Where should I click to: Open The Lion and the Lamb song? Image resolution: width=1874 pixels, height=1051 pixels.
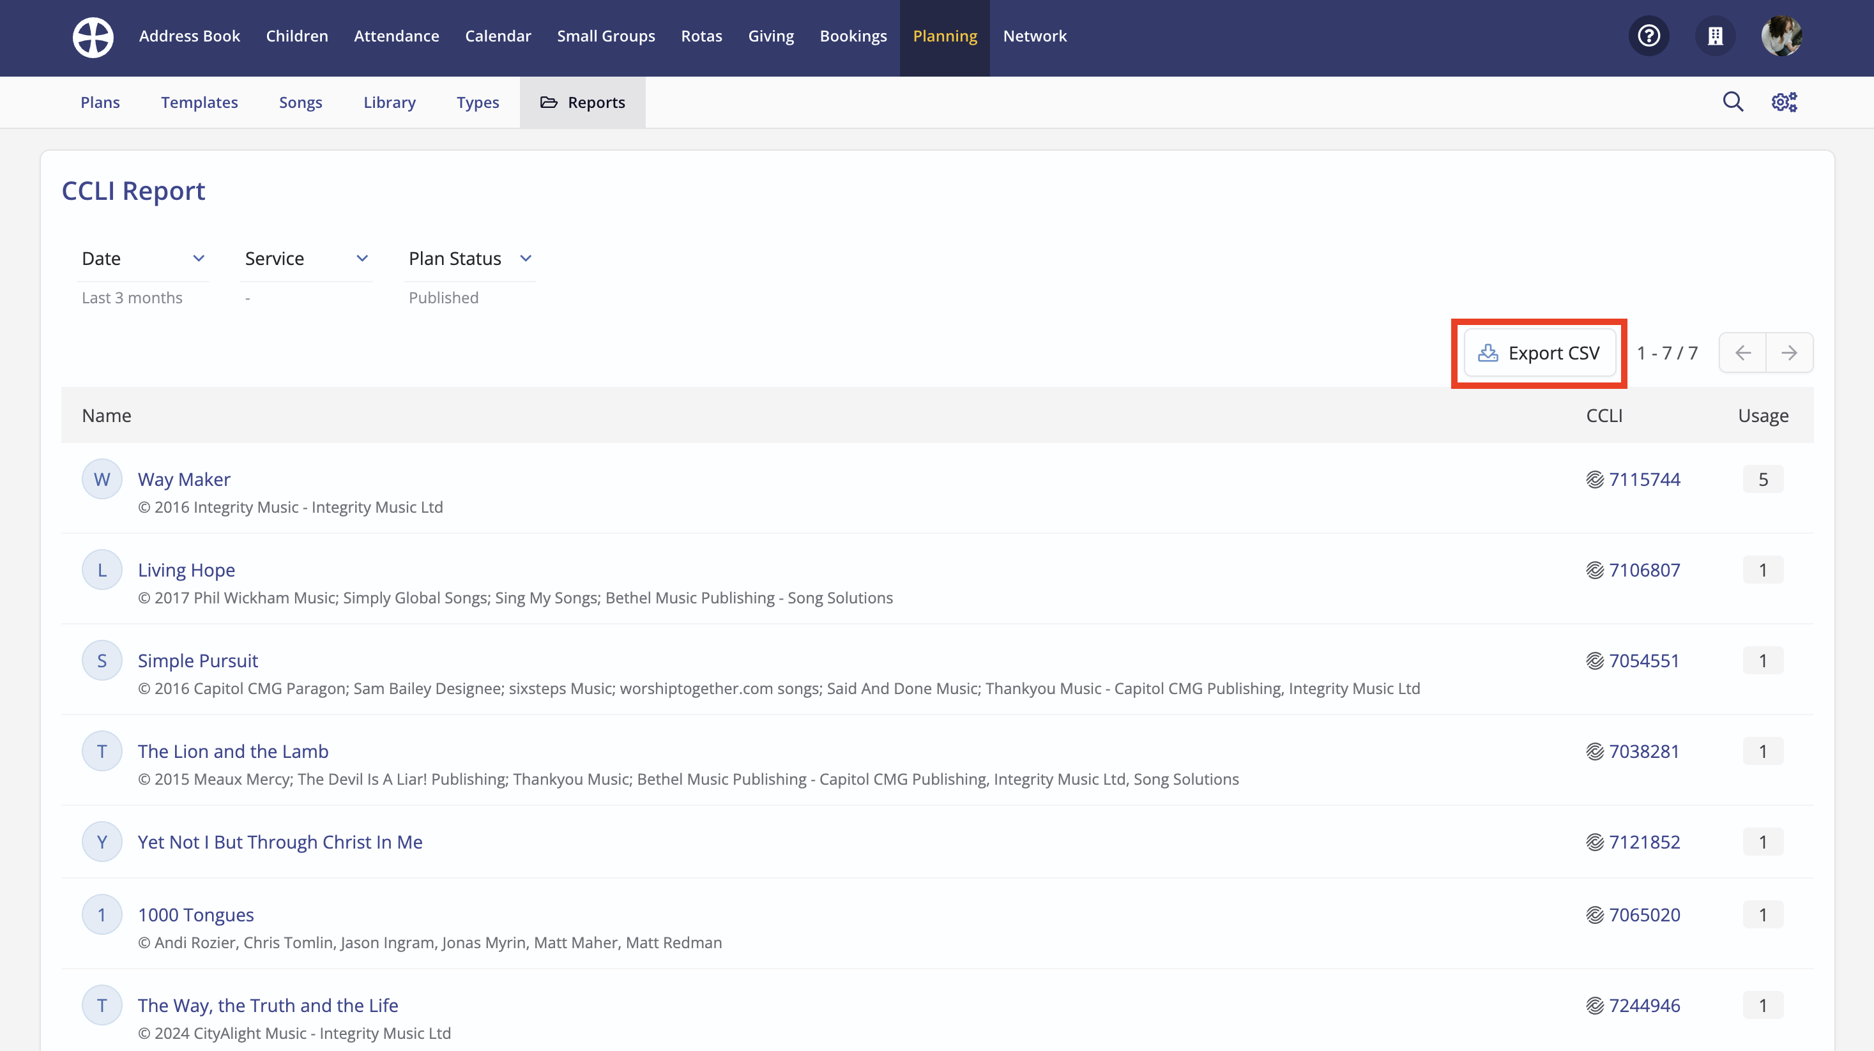[x=232, y=752]
